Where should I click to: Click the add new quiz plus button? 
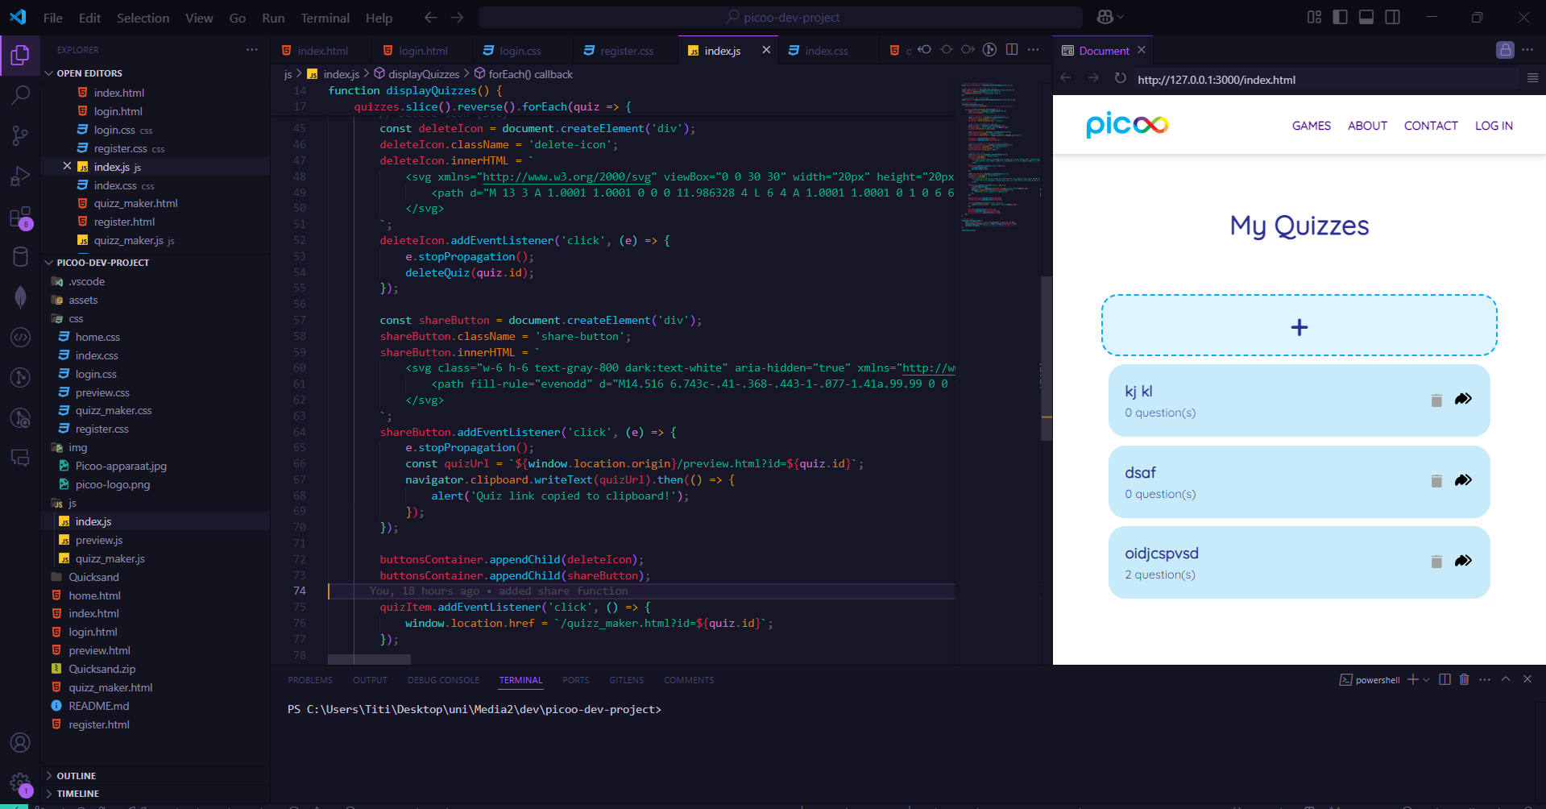coord(1299,326)
